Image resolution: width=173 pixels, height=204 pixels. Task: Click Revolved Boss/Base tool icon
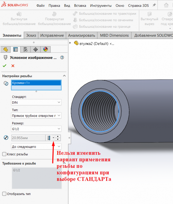point(54,14)
